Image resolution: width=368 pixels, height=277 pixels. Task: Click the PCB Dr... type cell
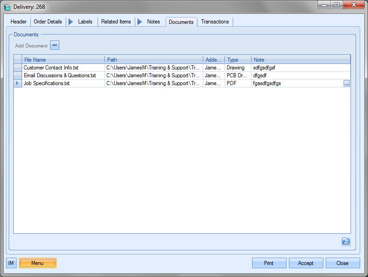[238, 75]
